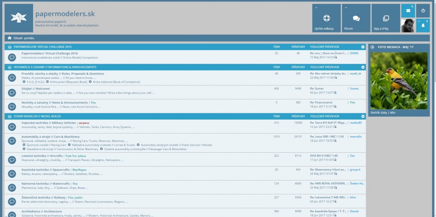
Task: View latest post icon beside 15 Máj 2017 14:10
Action: (335, 57)
